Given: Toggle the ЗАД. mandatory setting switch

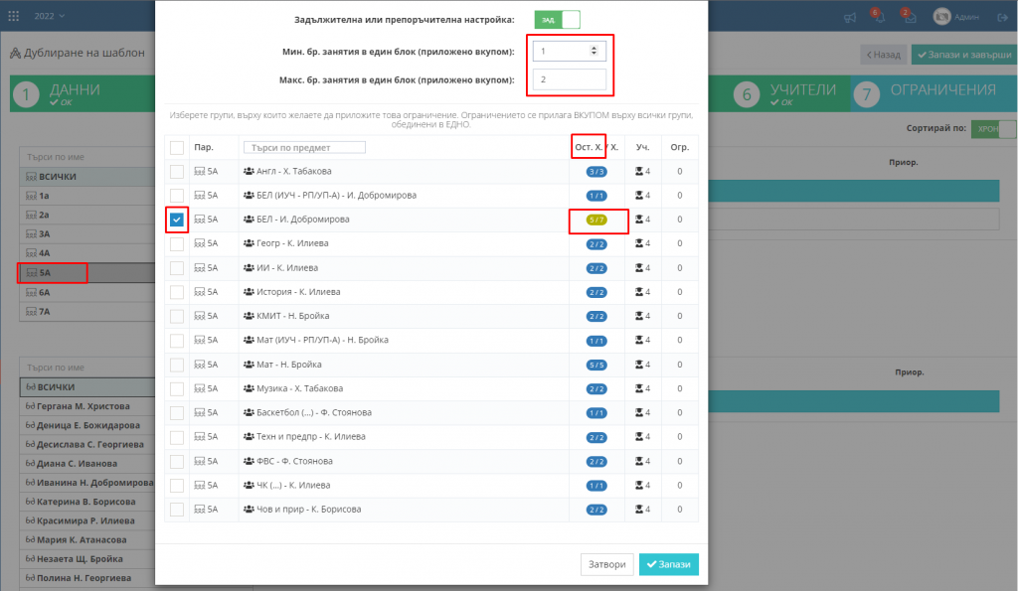Looking at the screenshot, I should [557, 20].
